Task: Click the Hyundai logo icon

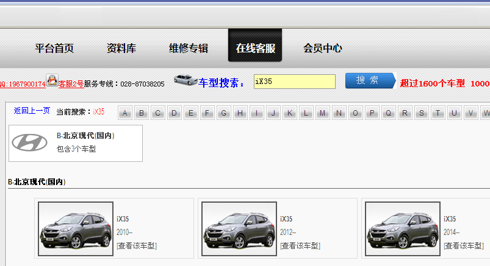Action: tap(30, 143)
